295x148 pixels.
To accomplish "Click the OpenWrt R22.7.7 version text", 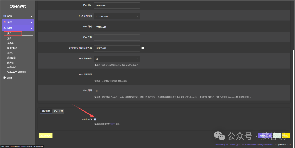I will (284, 145).
